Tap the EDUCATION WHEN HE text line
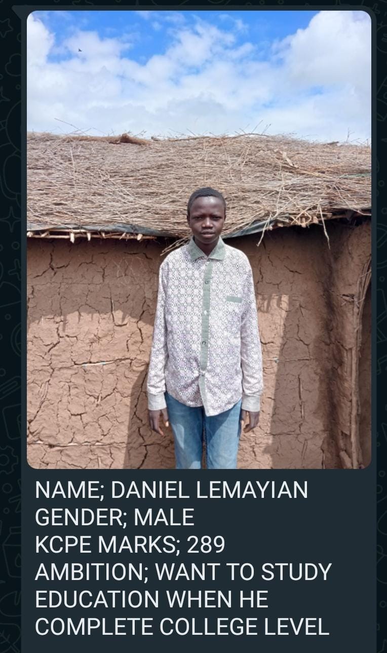Screen dimensions: 387x653 (151, 600)
